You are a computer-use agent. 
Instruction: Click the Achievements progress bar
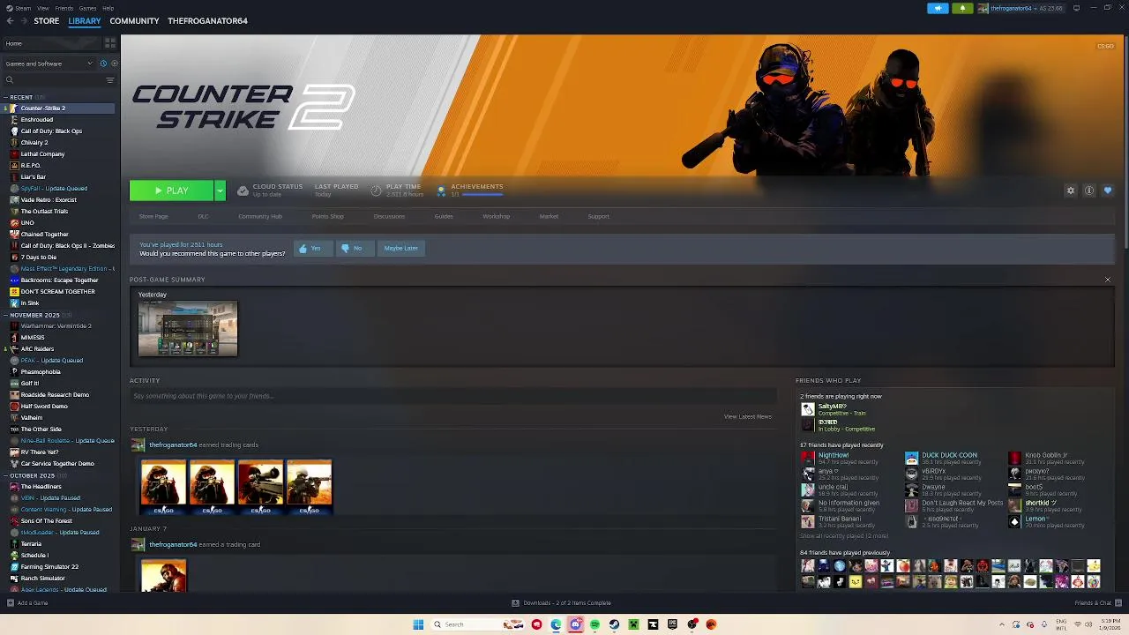482,194
